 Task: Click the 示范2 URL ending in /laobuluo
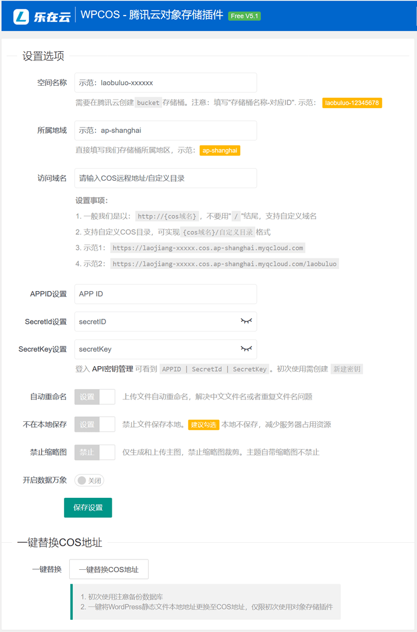tap(225, 264)
